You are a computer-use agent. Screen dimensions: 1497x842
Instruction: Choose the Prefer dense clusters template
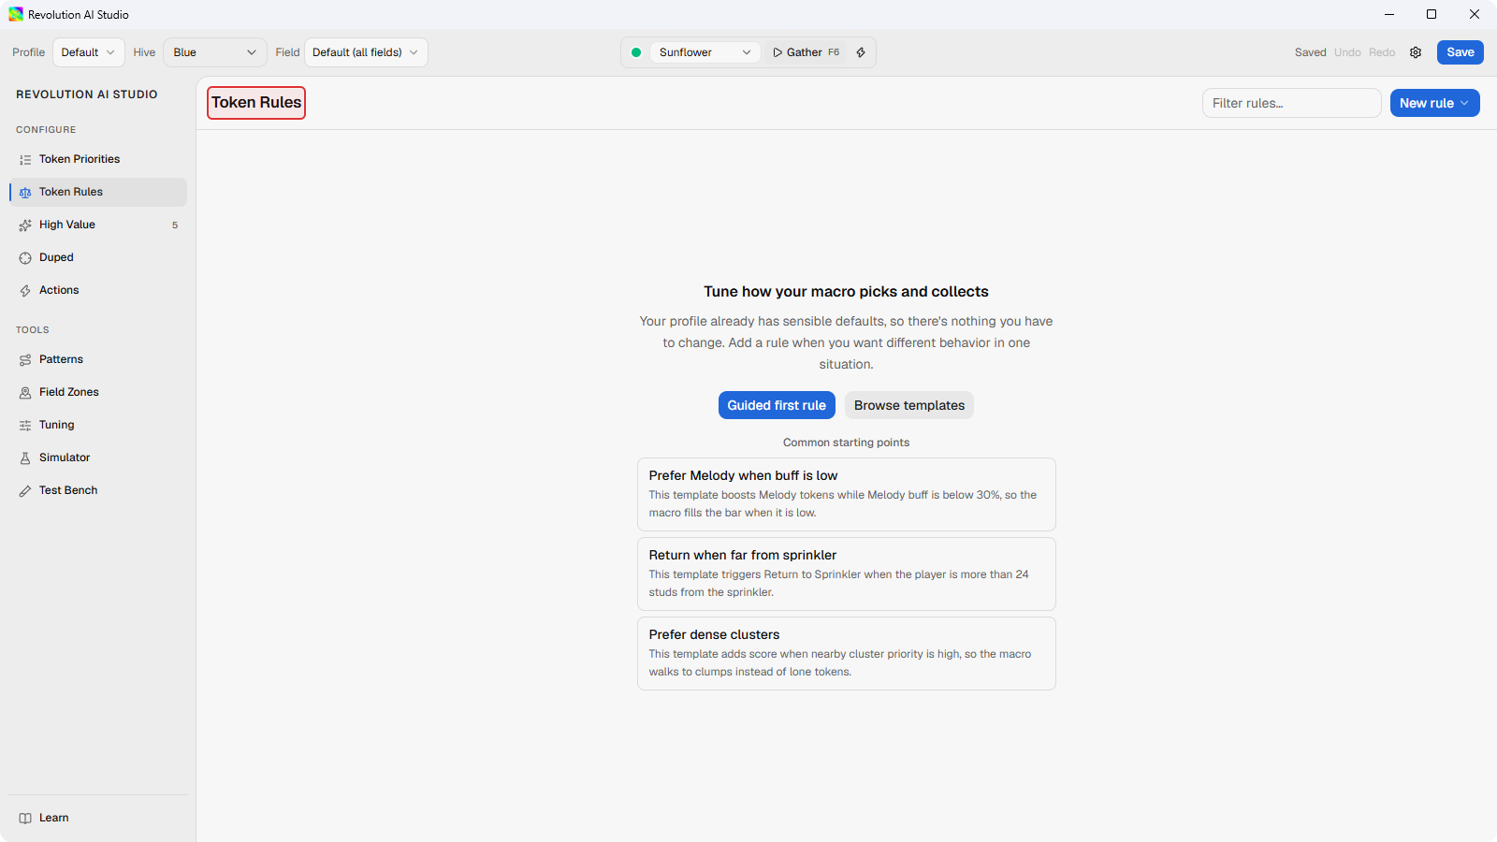pos(847,653)
